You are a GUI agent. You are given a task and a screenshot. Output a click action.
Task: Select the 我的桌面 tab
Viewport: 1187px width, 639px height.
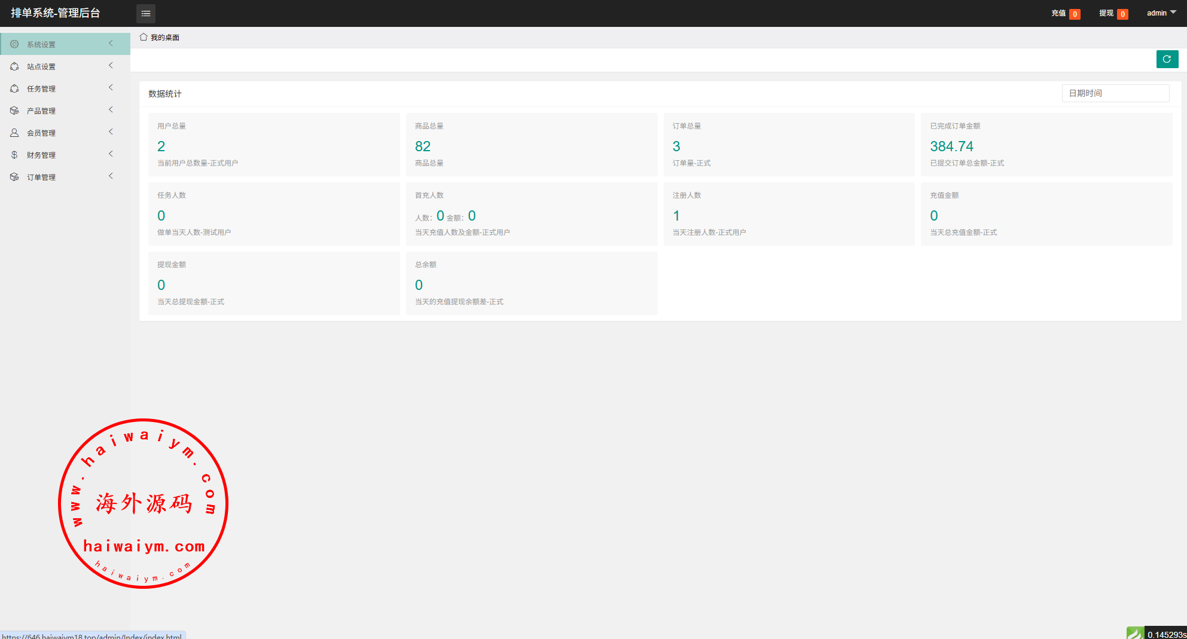pos(164,38)
